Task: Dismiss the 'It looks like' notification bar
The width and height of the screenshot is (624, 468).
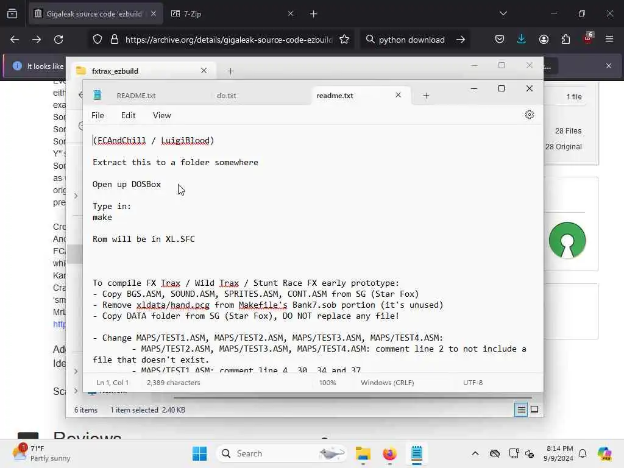Action: (609, 66)
